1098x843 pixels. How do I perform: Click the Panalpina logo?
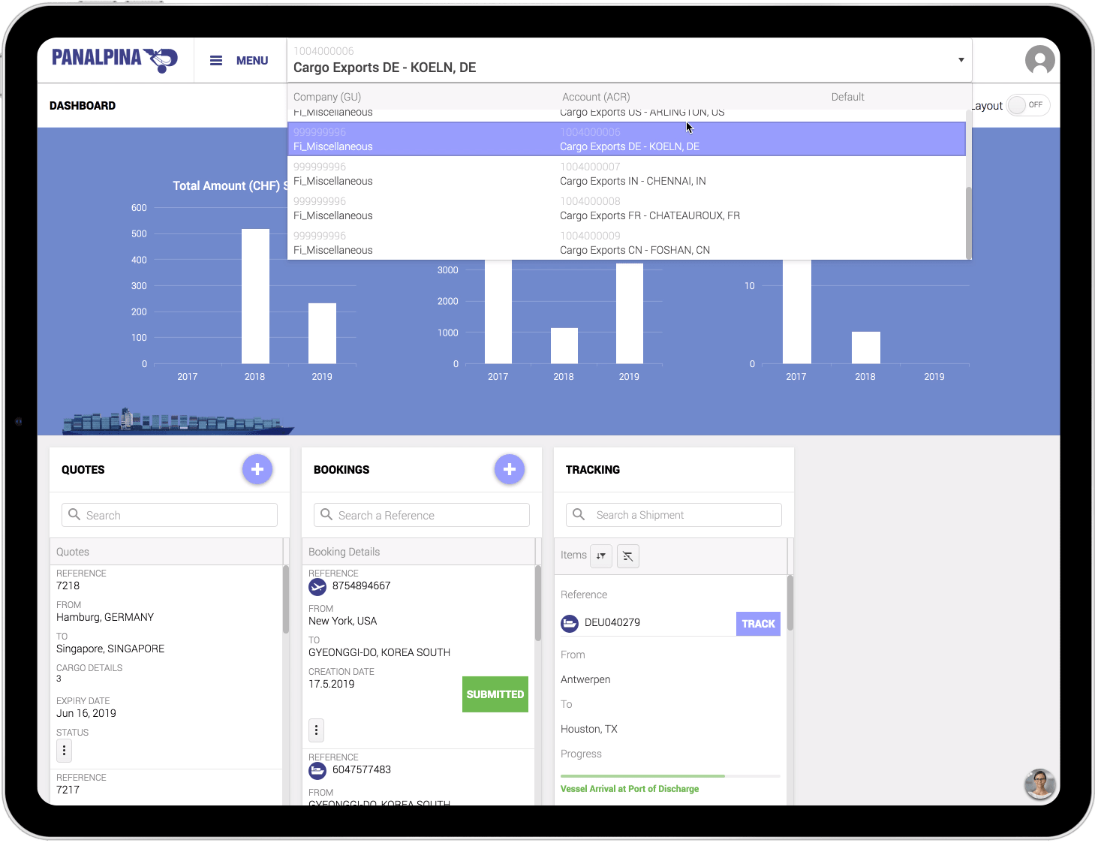pos(115,59)
